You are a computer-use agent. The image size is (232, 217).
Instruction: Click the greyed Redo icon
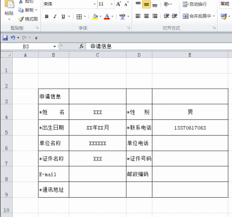tap(25, 37)
